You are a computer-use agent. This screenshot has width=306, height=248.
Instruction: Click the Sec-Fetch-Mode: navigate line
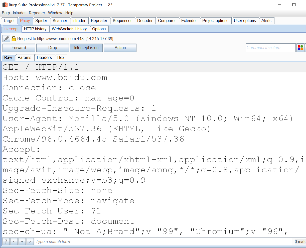[69, 201]
